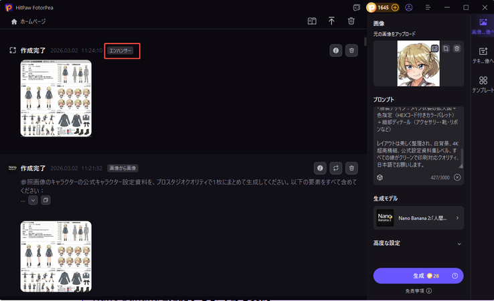
Task: Open the guide book icon in toolbar
Action: tap(312, 21)
